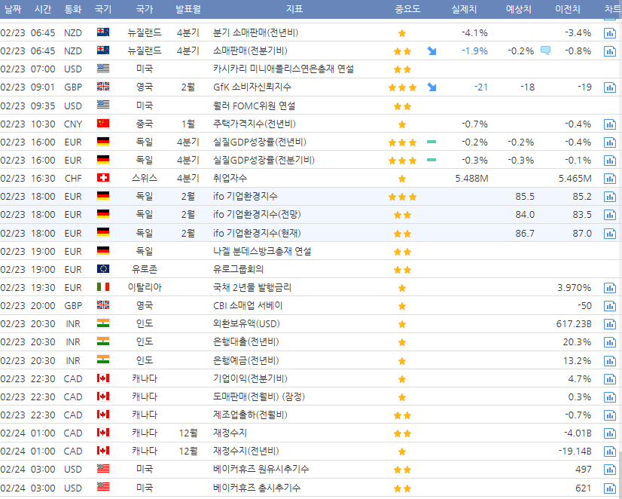Open chart icon for 실질GDP성장률(전분기비) row
Viewport: 622px width, 499px height.
(610, 161)
